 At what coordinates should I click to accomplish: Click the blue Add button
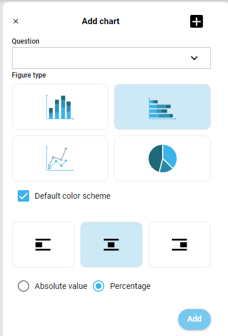point(194,319)
